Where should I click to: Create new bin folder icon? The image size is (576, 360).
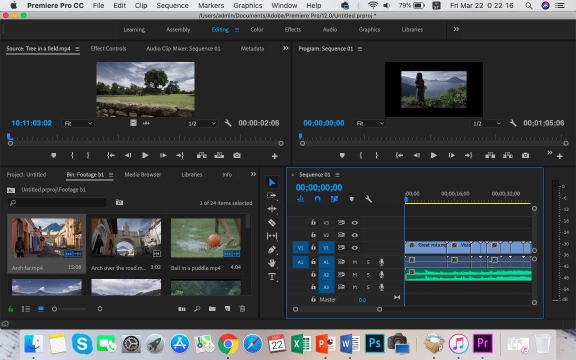(x=212, y=308)
